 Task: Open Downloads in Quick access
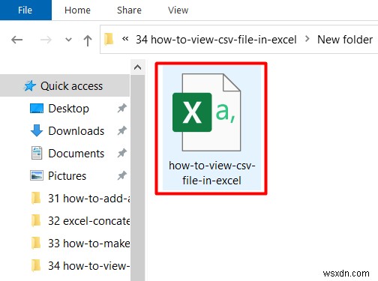[x=76, y=131]
